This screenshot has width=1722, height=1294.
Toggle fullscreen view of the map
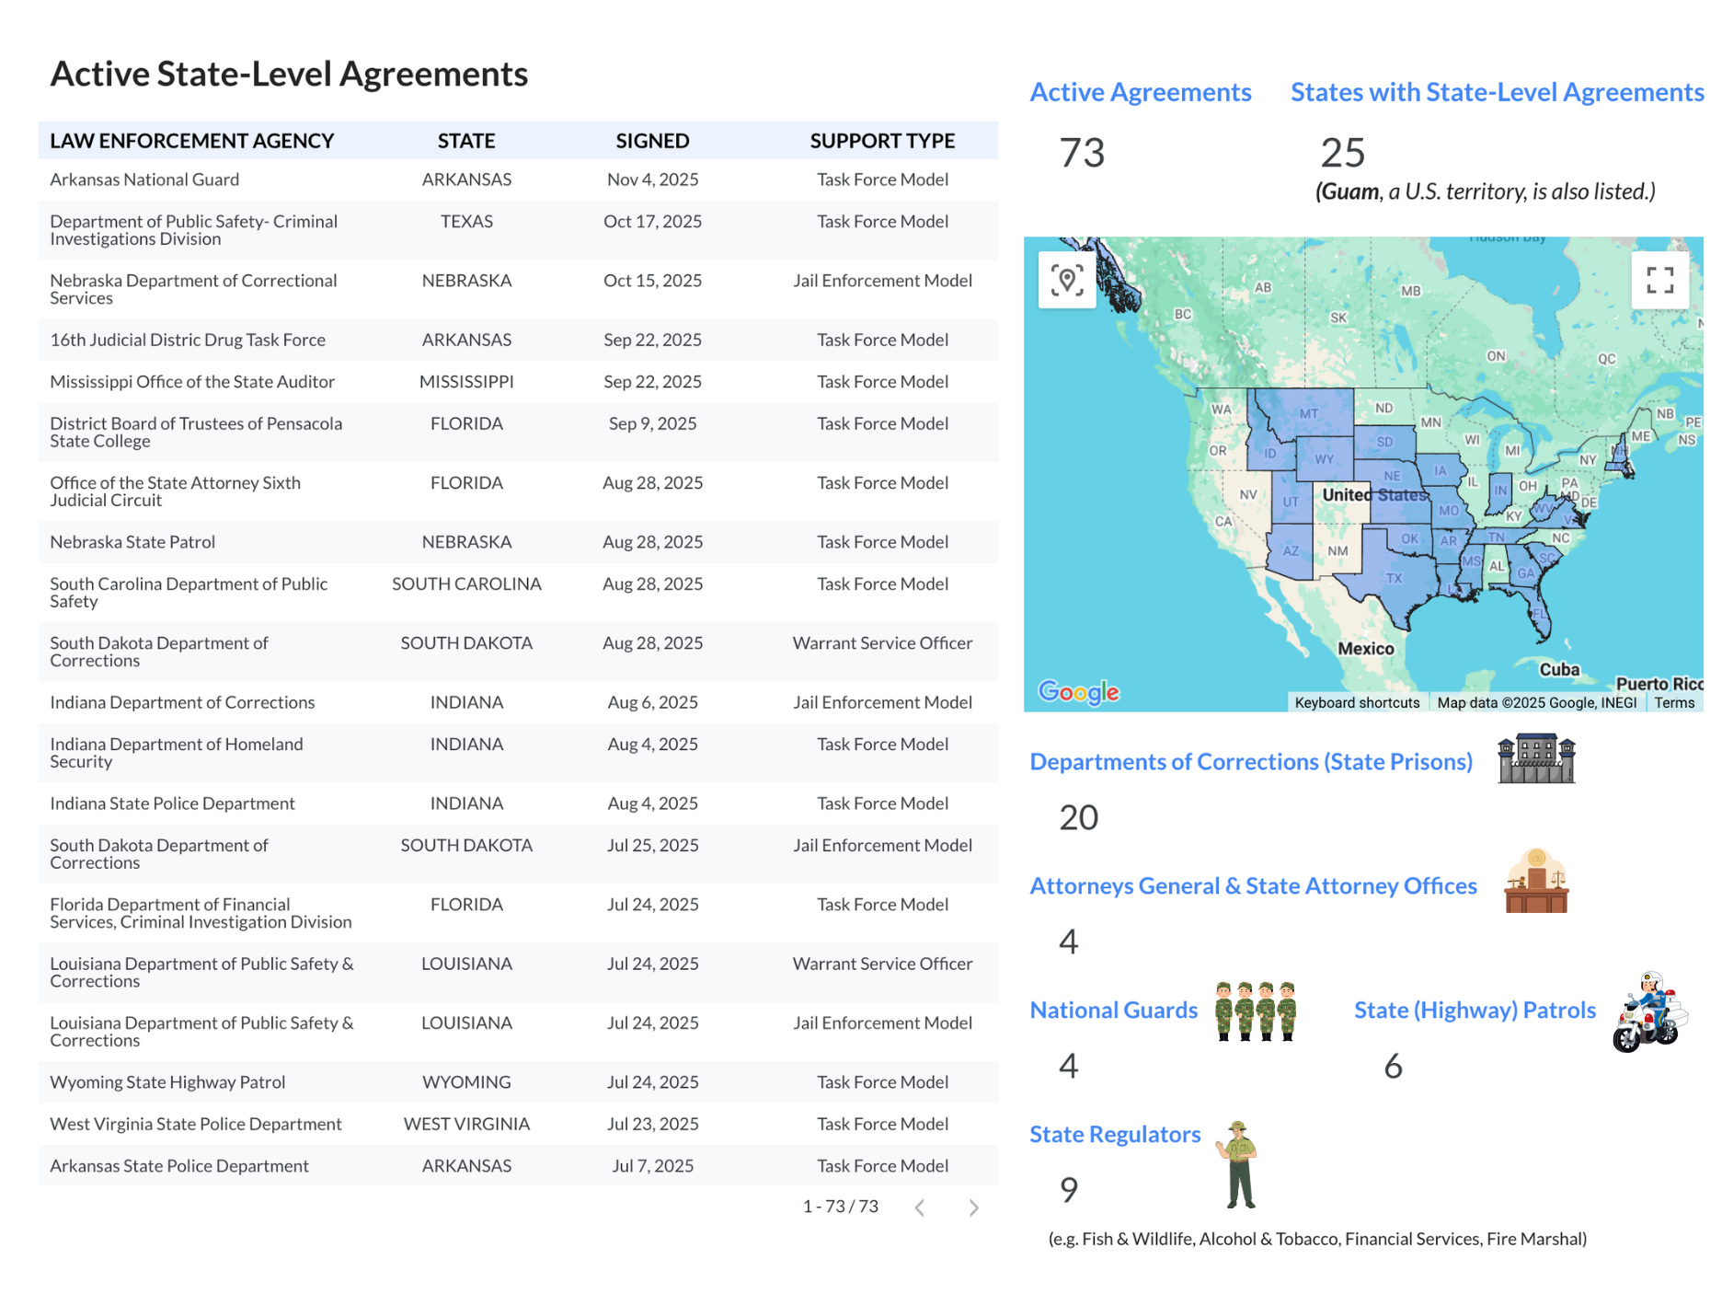(1659, 280)
